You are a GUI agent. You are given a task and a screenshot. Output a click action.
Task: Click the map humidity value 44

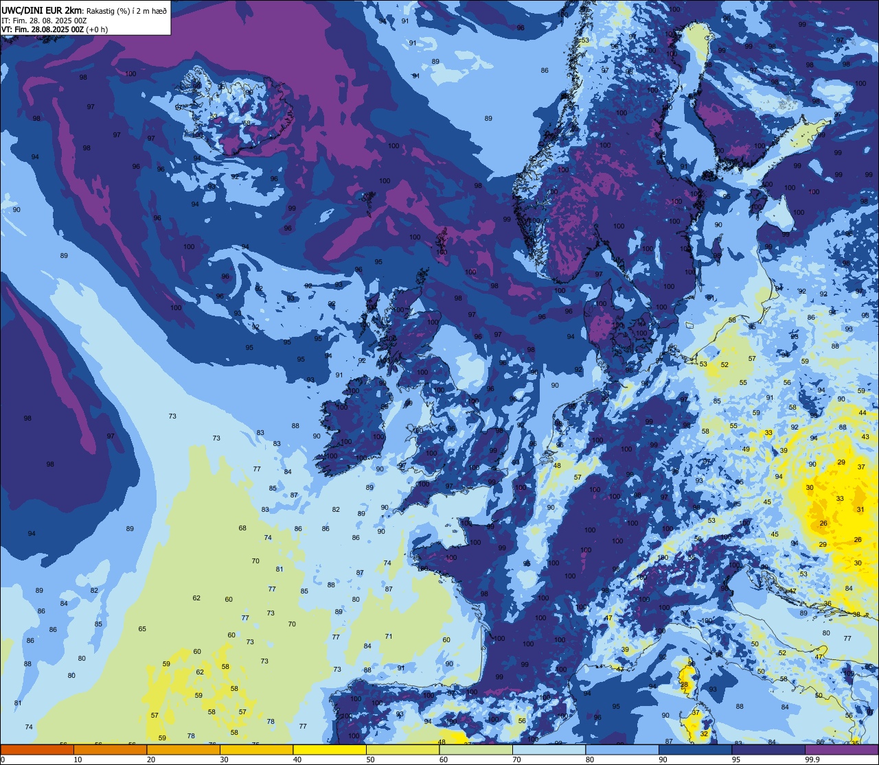coord(863,412)
